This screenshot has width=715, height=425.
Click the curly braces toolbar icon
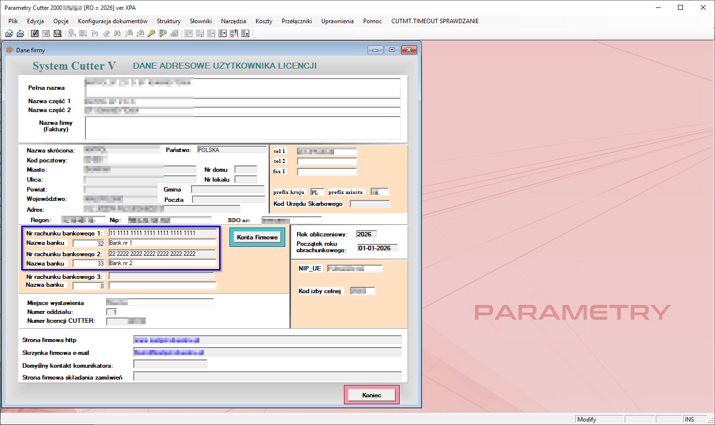tap(94, 34)
